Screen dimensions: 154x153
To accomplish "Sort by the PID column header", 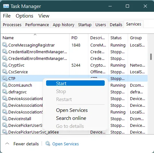I will [x=79, y=38].
